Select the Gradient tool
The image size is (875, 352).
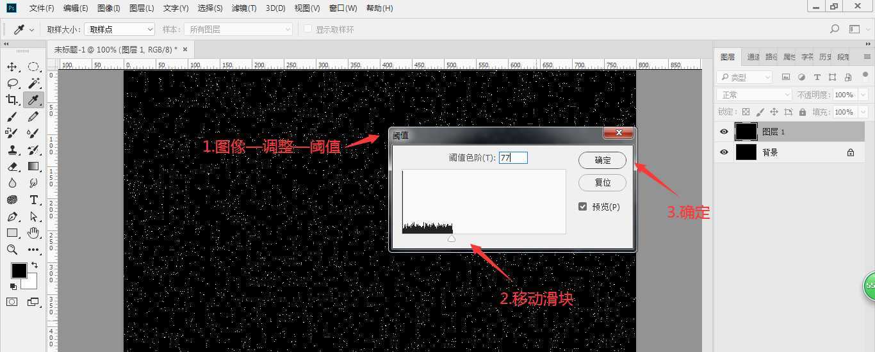(x=33, y=166)
